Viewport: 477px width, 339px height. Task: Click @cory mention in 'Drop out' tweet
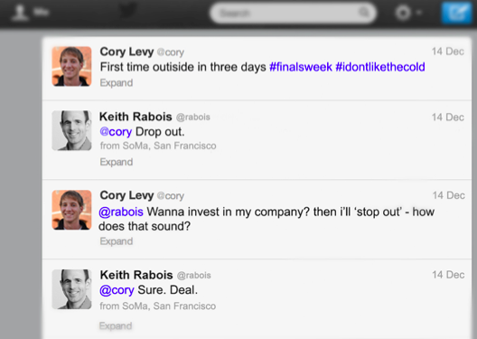click(x=116, y=132)
